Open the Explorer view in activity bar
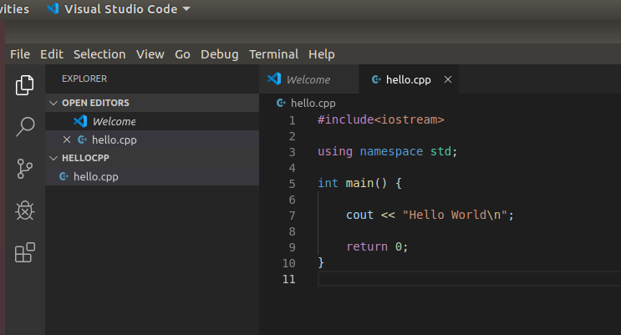The image size is (621, 335). coord(24,84)
